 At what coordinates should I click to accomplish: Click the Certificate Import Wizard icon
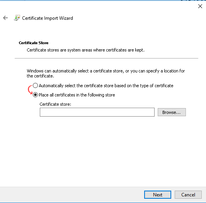coord(17,18)
